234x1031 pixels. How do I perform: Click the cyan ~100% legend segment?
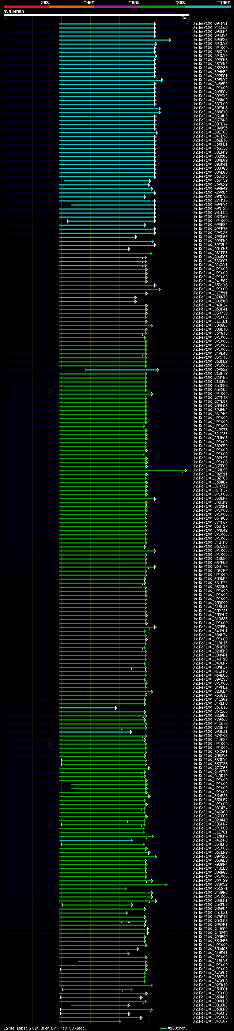(x=208, y=7)
